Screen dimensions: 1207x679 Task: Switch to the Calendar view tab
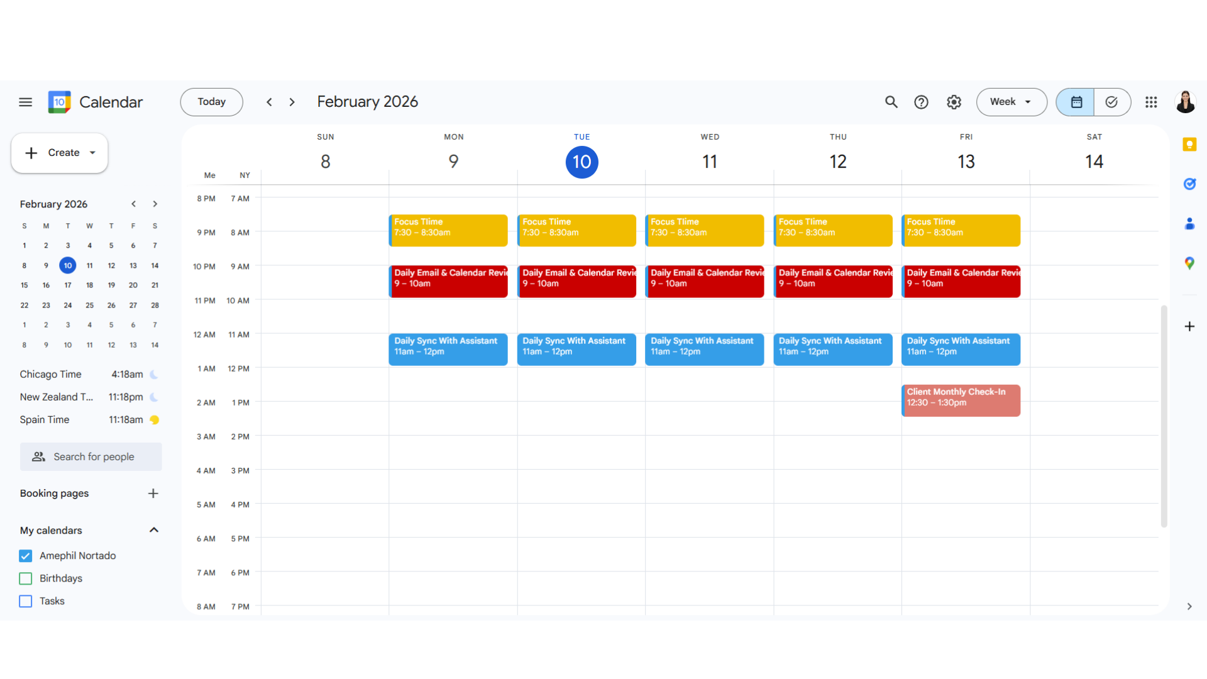tap(1076, 102)
